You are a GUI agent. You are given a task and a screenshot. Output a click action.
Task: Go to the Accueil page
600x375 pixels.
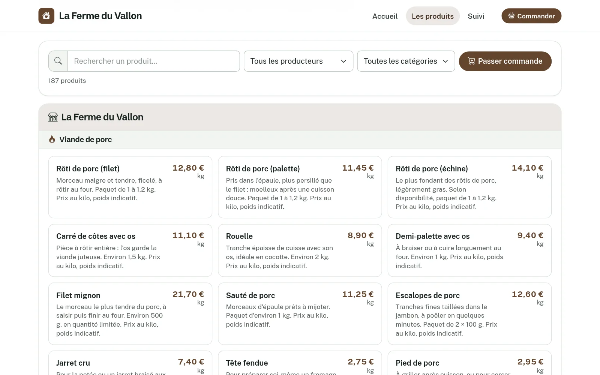(385, 16)
